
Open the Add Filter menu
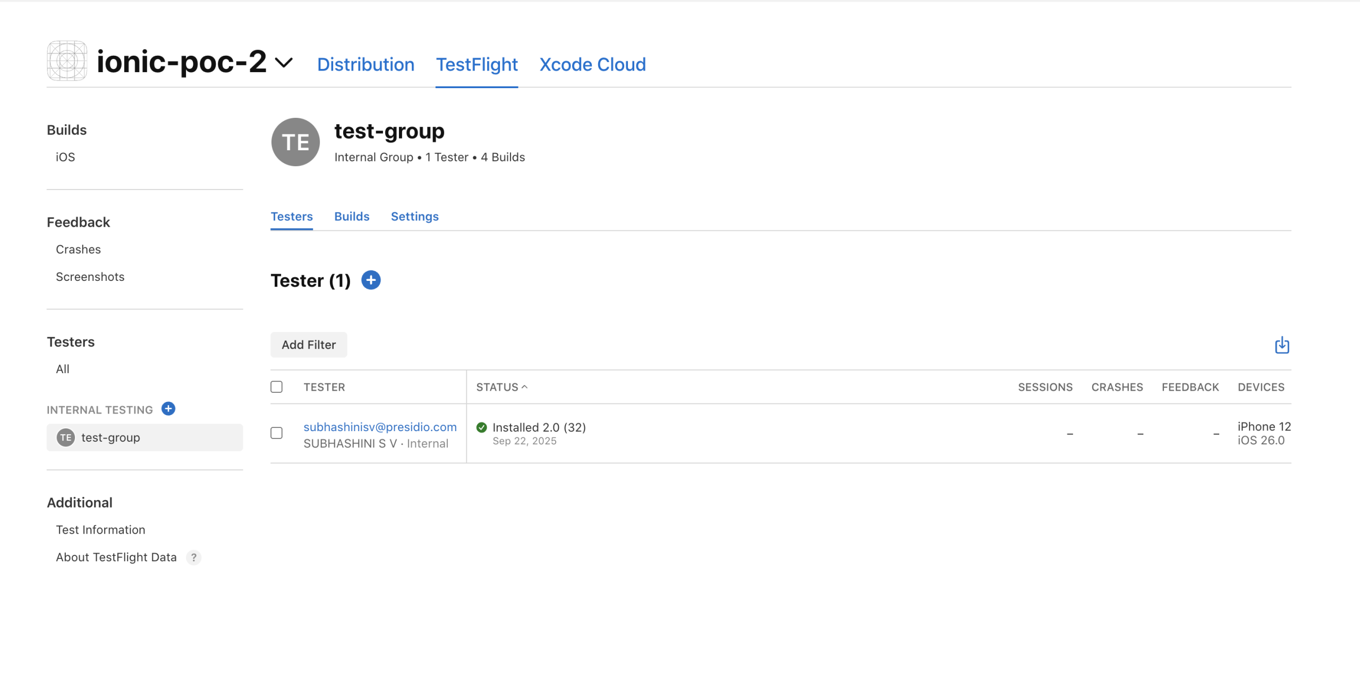308,345
